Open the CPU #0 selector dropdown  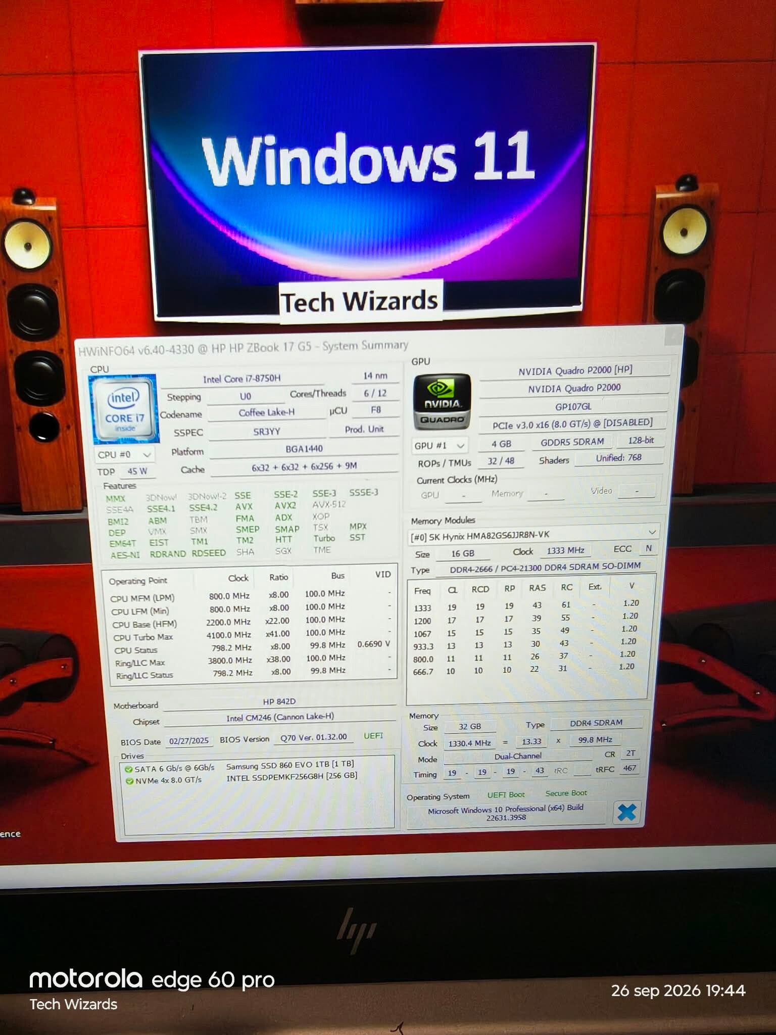pos(124,454)
